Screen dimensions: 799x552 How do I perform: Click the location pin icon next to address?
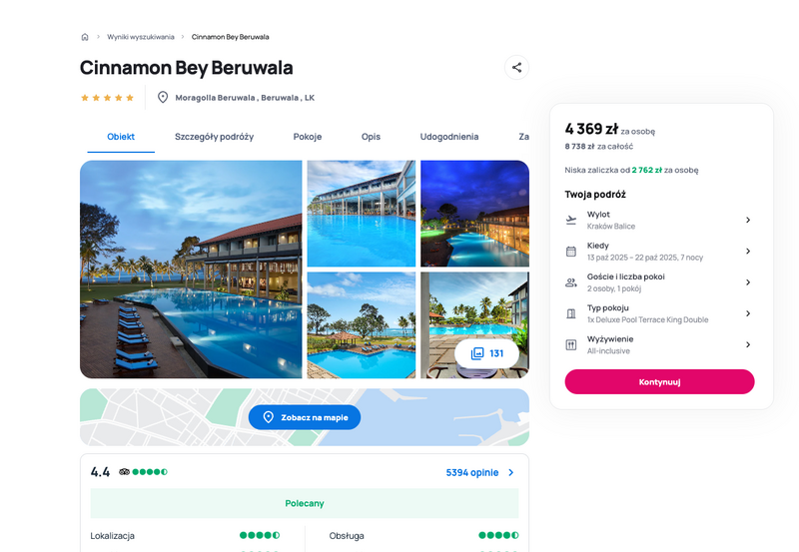click(x=163, y=97)
